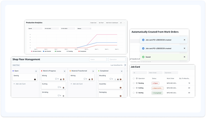Click the Open status badge for Packing
206x118 pixels.
point(155,83)
